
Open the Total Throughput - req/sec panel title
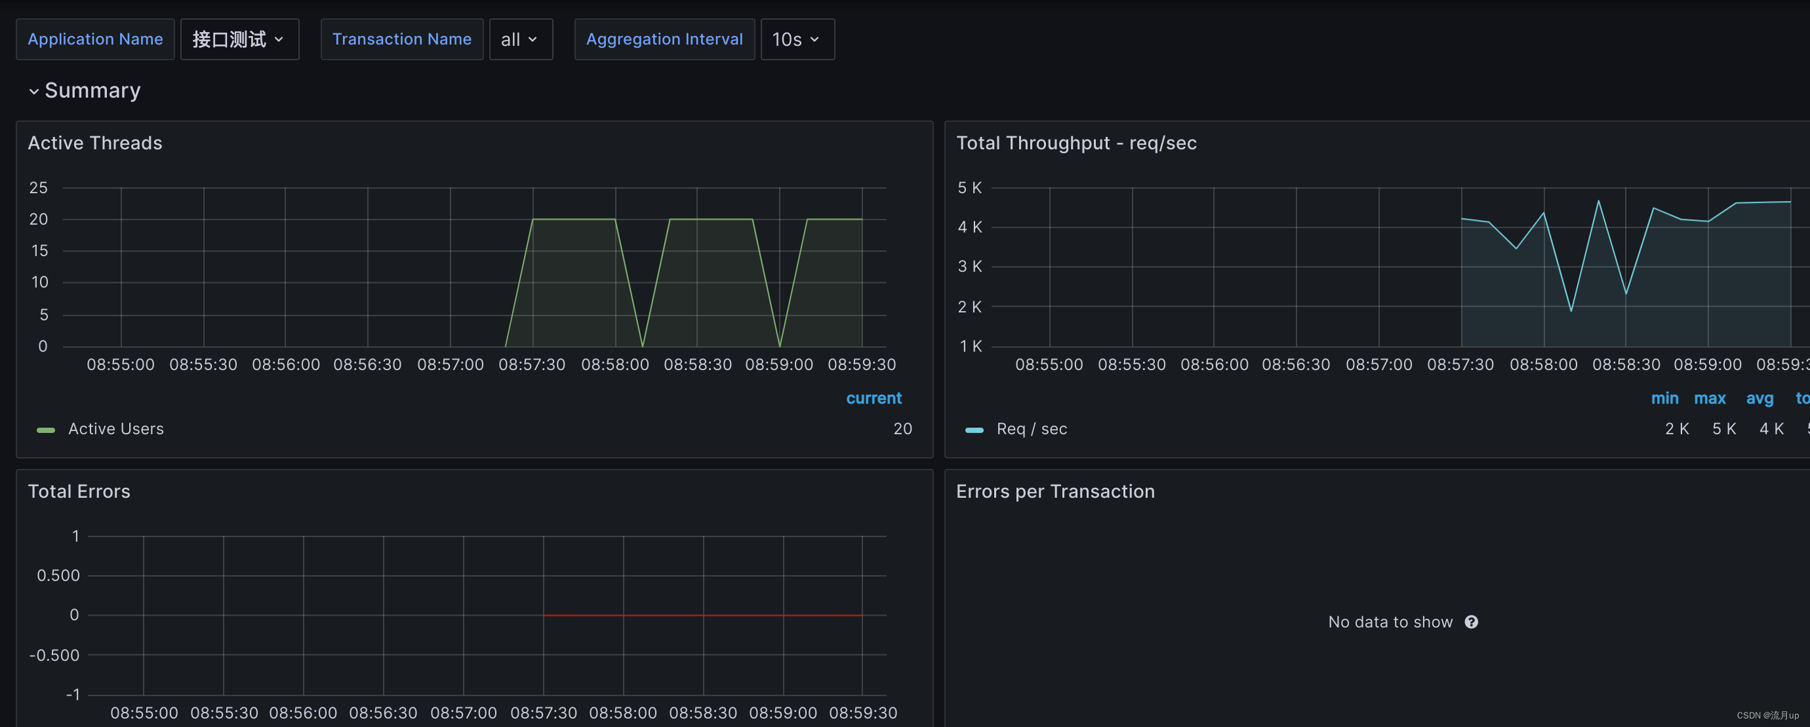tap(1076, 143)
